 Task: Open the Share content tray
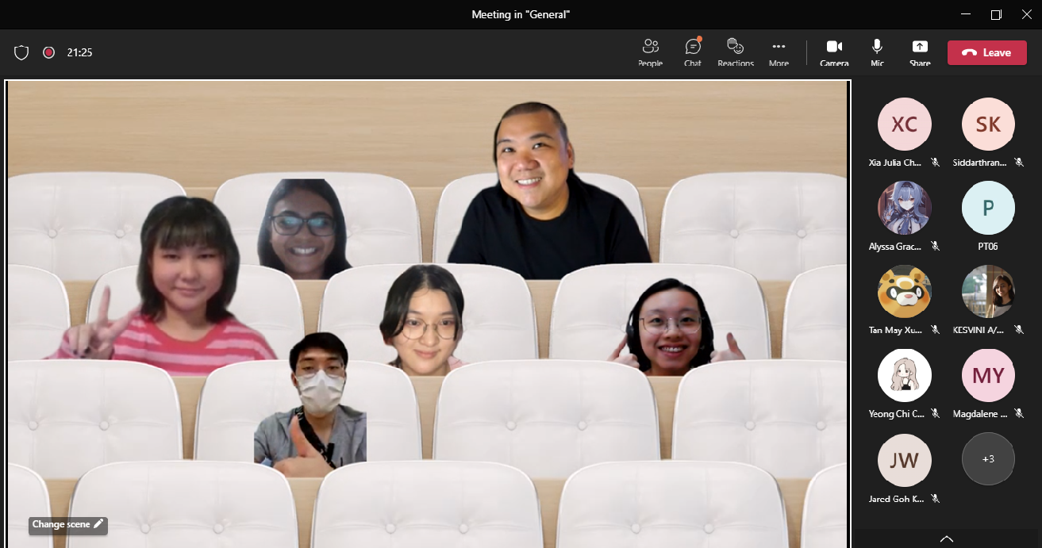920,52
